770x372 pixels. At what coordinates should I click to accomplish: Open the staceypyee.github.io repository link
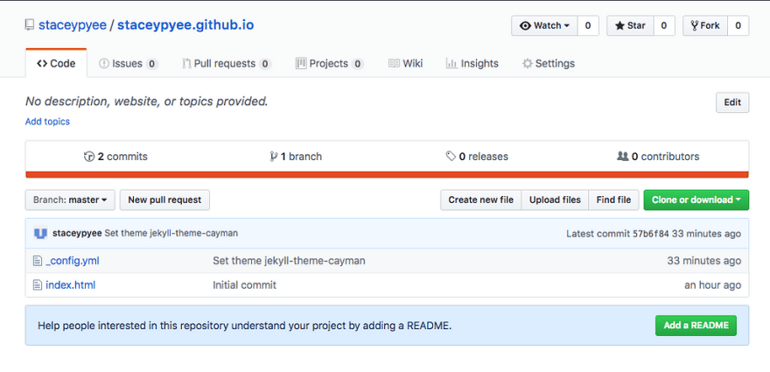185,25
